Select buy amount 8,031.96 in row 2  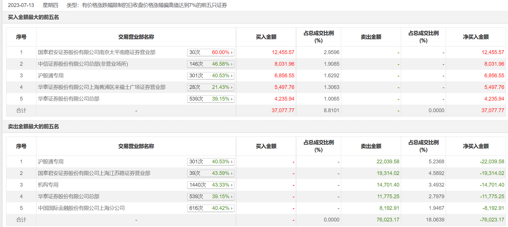tap(284, 64)
